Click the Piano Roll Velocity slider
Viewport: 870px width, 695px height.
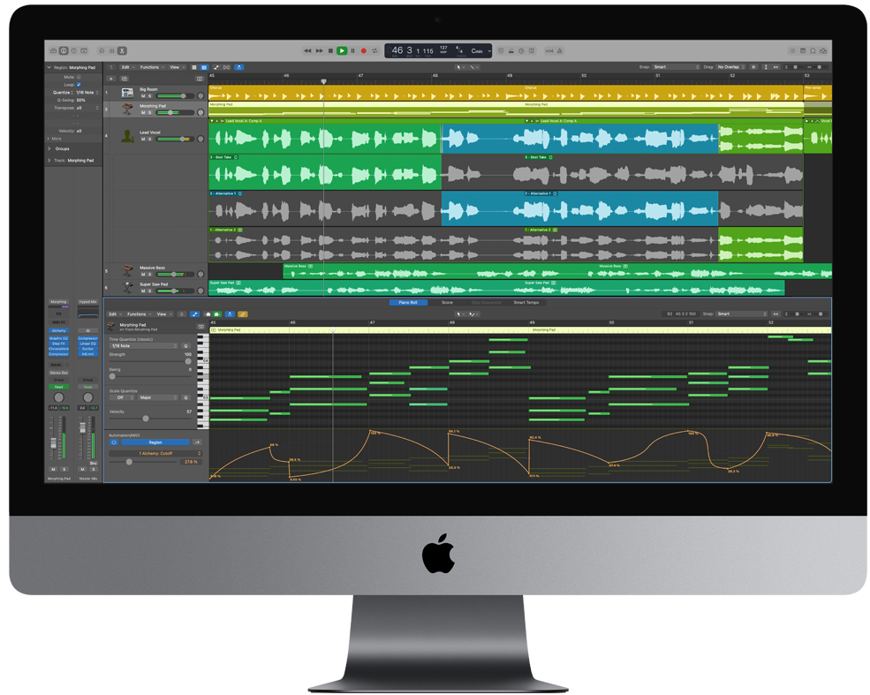[151, 419]
